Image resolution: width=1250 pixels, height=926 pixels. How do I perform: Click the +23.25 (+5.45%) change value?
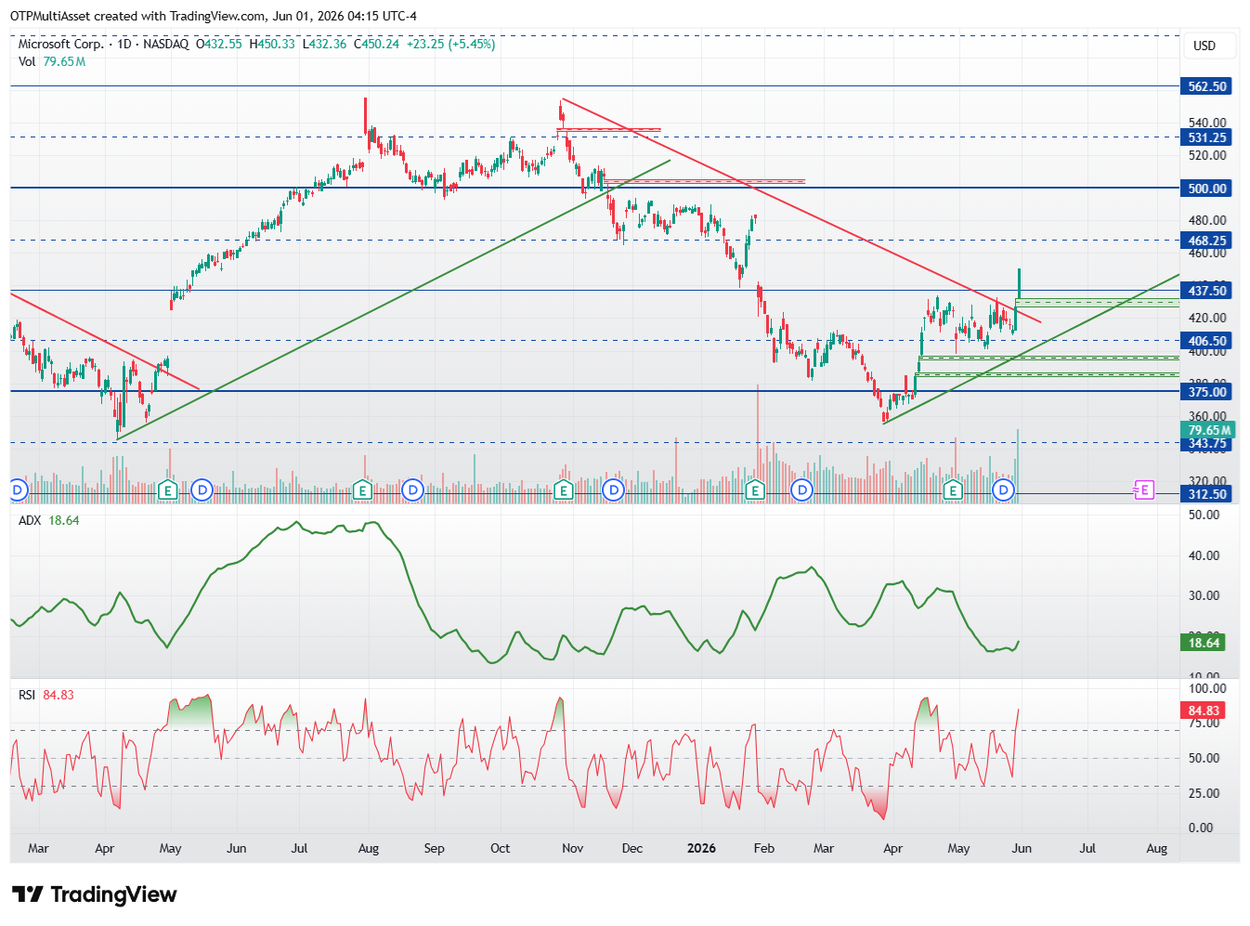451,44
